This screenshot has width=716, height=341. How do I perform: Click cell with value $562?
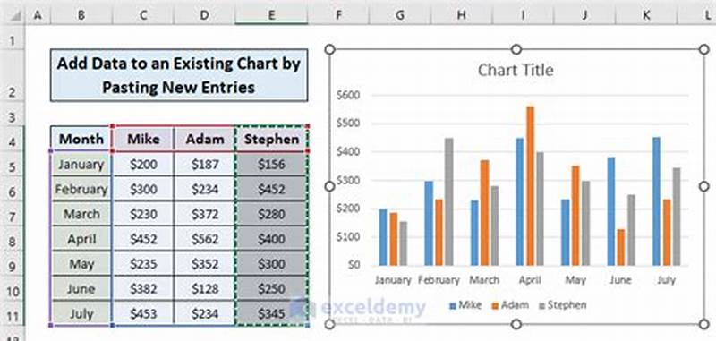coord(205,239)
